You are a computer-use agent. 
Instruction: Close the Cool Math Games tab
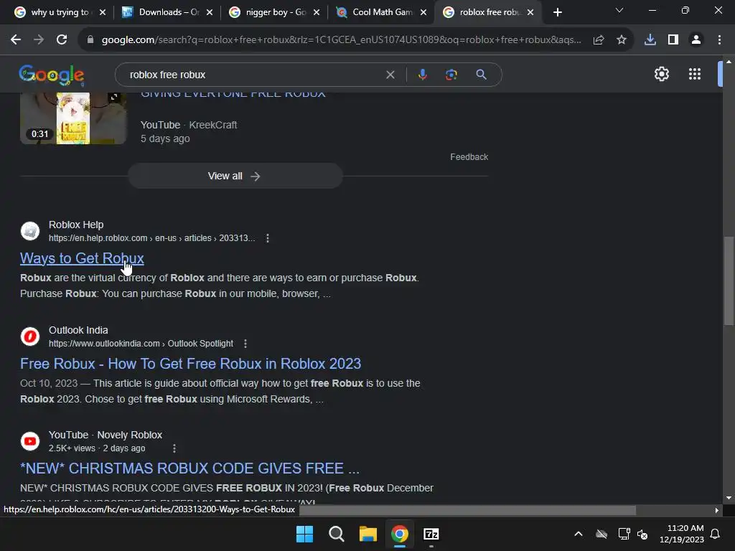[x=423, y=12]
